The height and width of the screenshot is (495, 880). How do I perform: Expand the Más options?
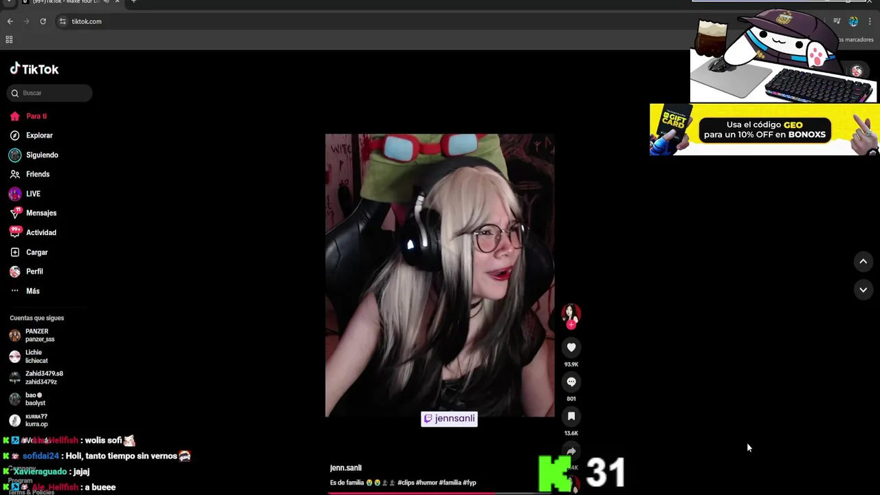pyautogui.click(x=32, y=291)
